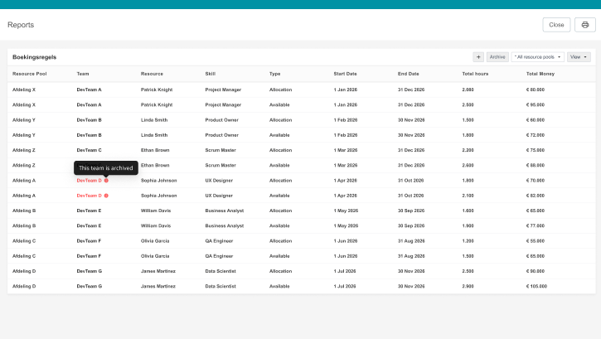
Task: Click the 2.900 total hours cell
Action: click(468, 286)
